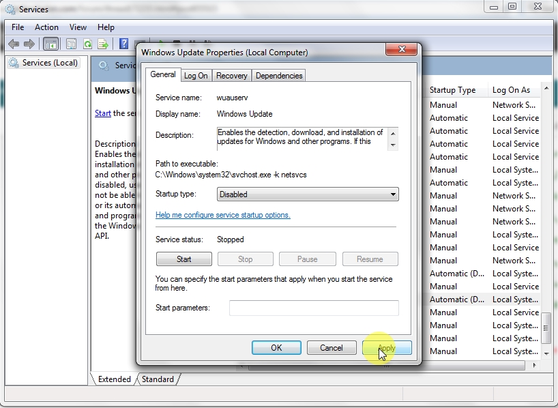Click the services list vertical scroll-down arrow
Image resolution: width=558 pixels, height=408 pixels.
tap(546, 353)
